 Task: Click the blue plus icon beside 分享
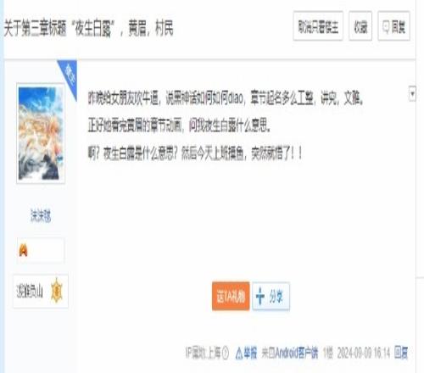click(260, 296)
